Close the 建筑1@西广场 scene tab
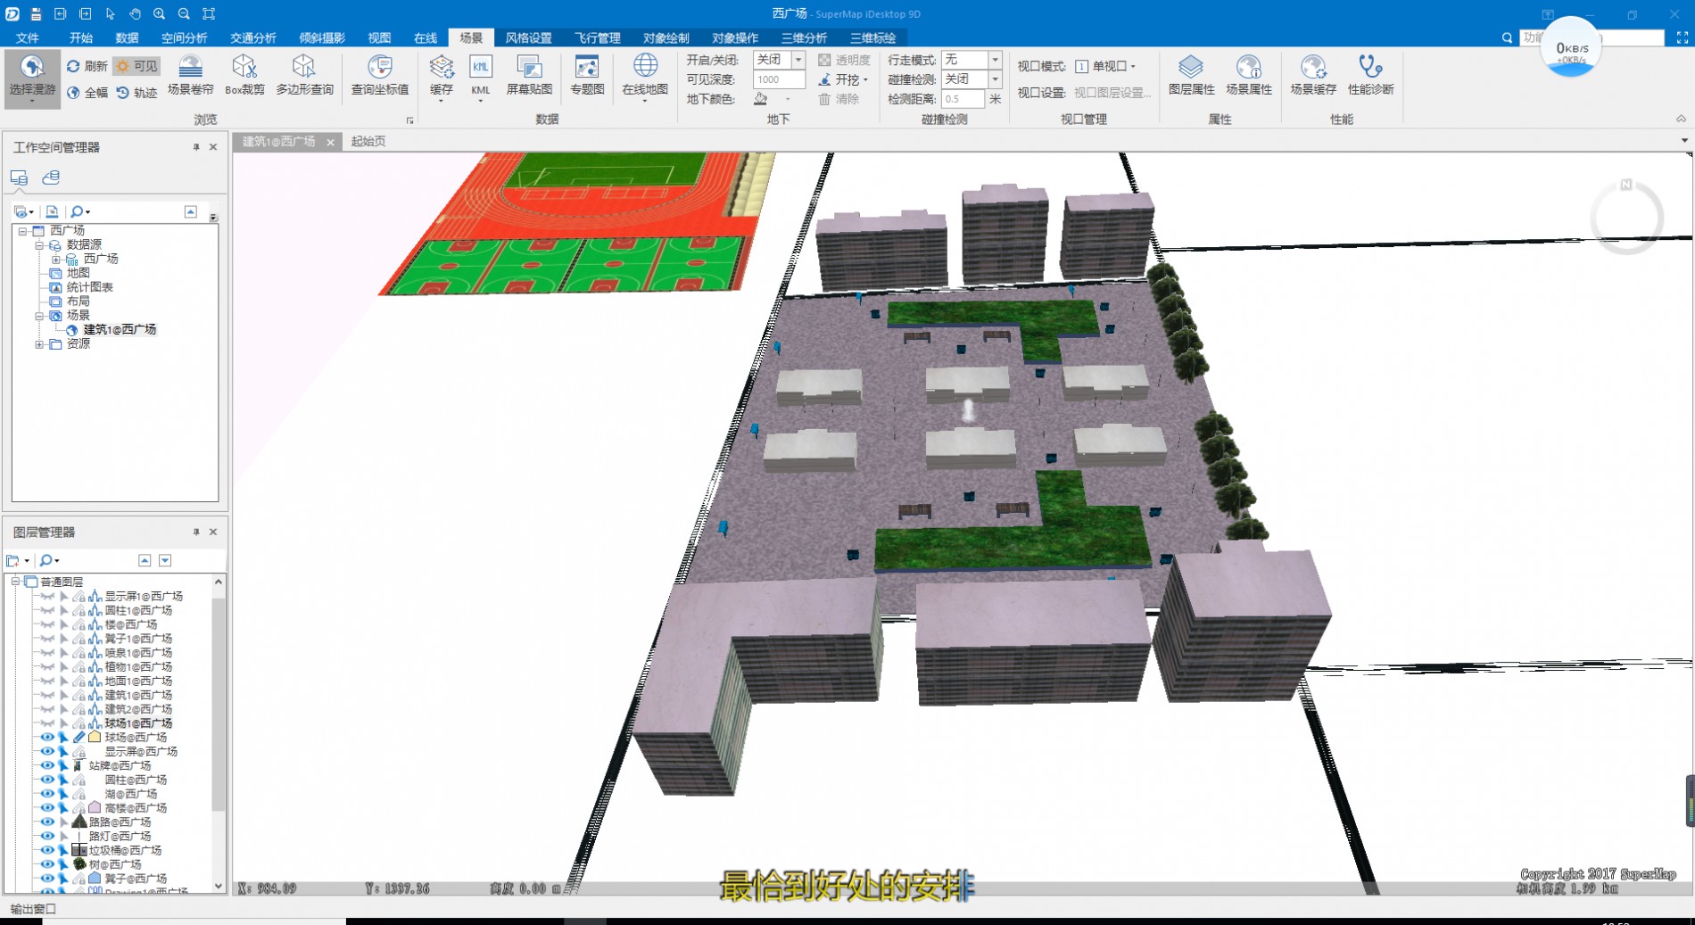Viewport: 1695px width, 925px height. click(330, 143)
